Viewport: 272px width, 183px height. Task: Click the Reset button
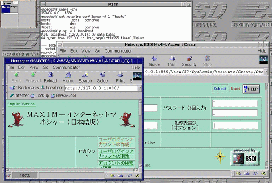[x=235, y=89]
